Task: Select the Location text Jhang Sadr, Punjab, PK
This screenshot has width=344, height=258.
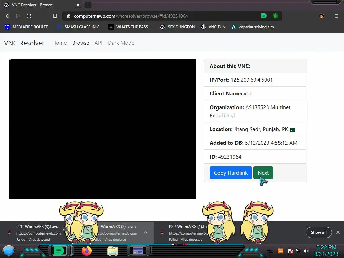Action: point(261,129)
